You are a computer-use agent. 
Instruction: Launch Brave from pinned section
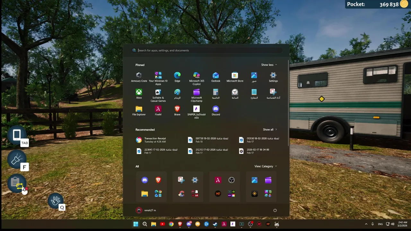click(x=177, y=111)
